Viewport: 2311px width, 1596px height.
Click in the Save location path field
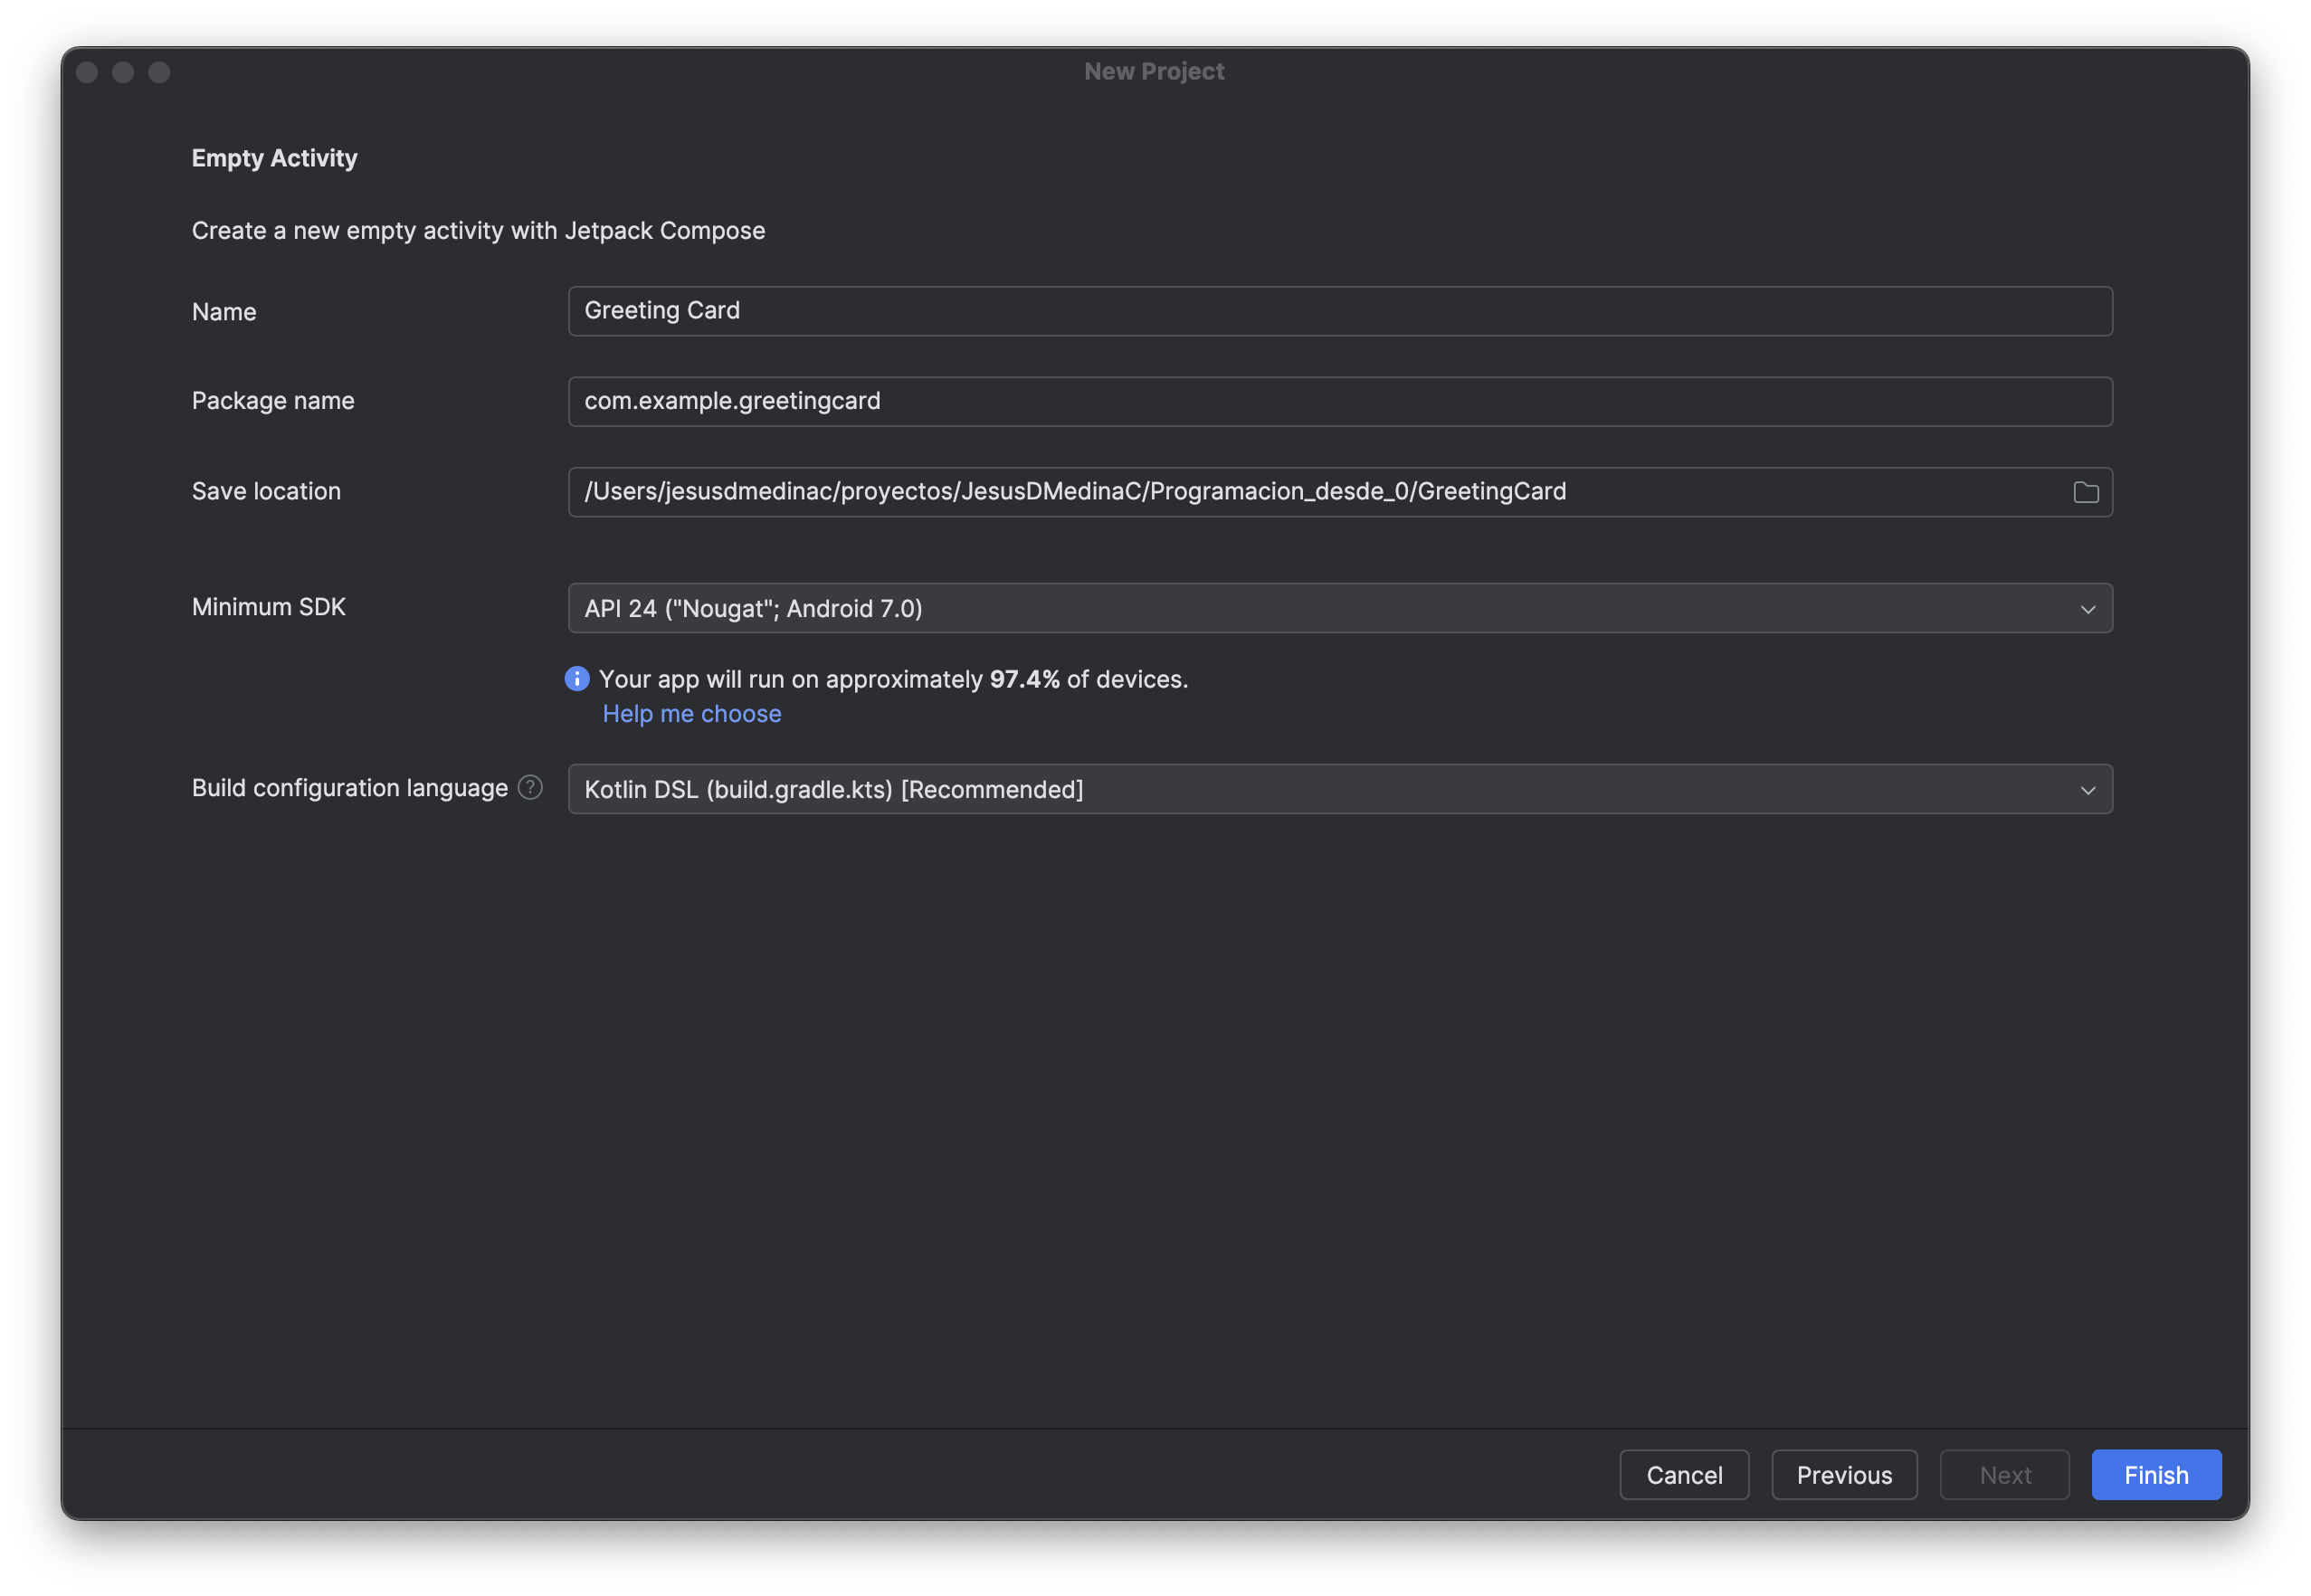1300,492
